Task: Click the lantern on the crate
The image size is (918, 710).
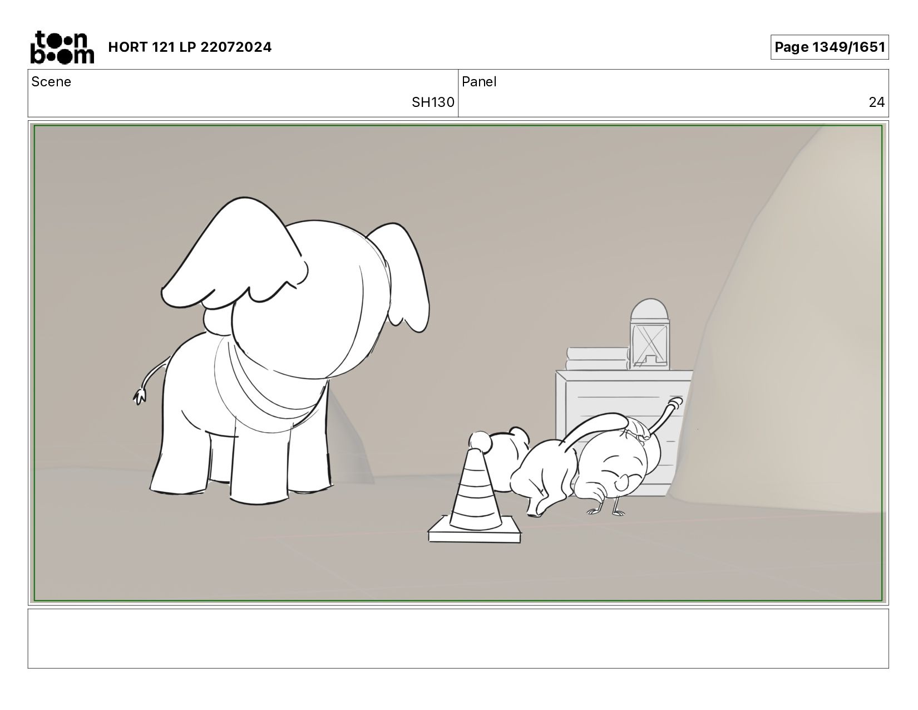Action: (650, 334)
